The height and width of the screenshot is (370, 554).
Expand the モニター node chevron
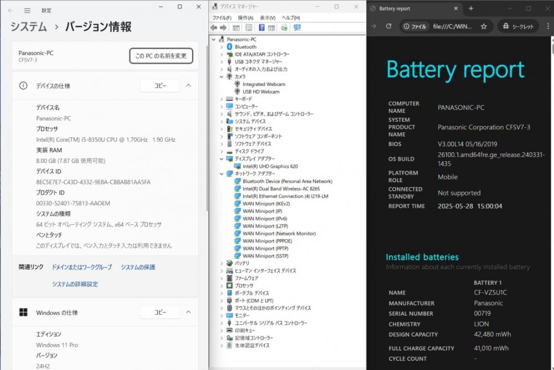222,316
